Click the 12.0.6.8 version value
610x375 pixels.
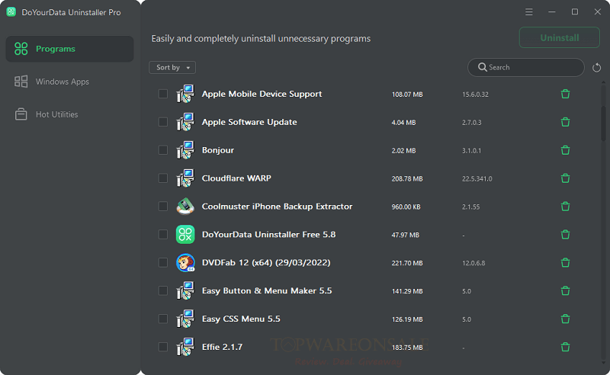coord(474,263)
